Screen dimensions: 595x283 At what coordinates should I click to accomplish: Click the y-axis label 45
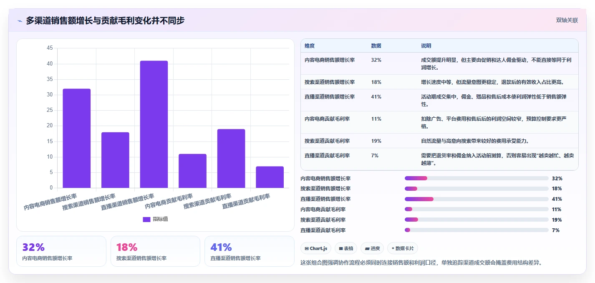click(x=50, y=48)
